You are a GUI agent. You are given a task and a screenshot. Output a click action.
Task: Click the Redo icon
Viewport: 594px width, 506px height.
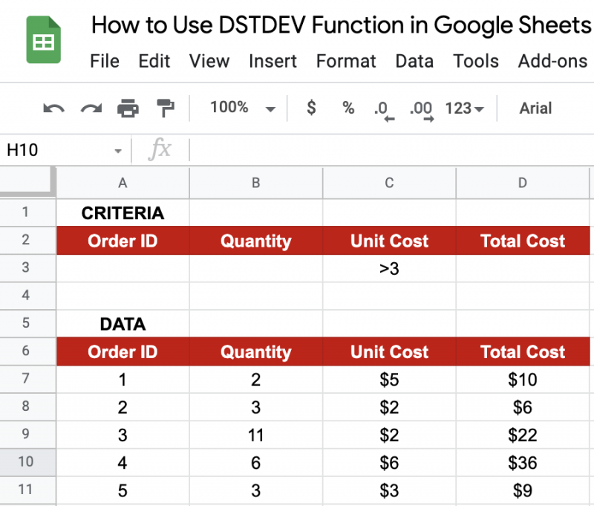tap(91, 108)
